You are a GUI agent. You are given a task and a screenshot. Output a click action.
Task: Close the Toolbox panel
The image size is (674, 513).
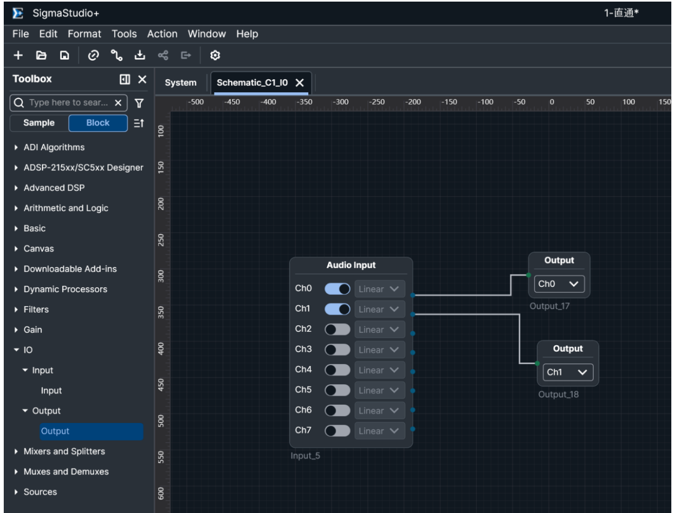[x=142, y=79]
